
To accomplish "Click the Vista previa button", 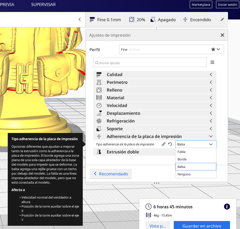I will click(x=157, y=225).
